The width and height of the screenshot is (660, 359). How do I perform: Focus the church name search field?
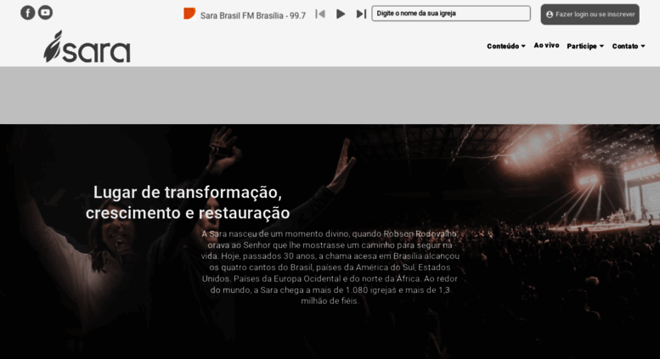(x=451, y=14)
